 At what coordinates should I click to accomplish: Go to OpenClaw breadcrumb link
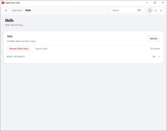(x=17, y=10)
